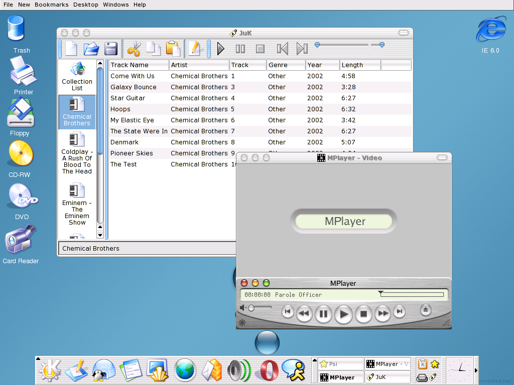The height and width of the screenshot is (385, 514).
Task: Sort by Track Name column header
Action: [139, 65]
